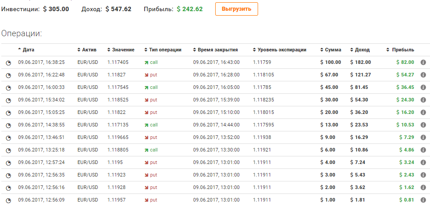Click red put arrow in 16:22:48 row
This screenshot has height=206, width=430.
pyautogui.click(x=146, y=75)
